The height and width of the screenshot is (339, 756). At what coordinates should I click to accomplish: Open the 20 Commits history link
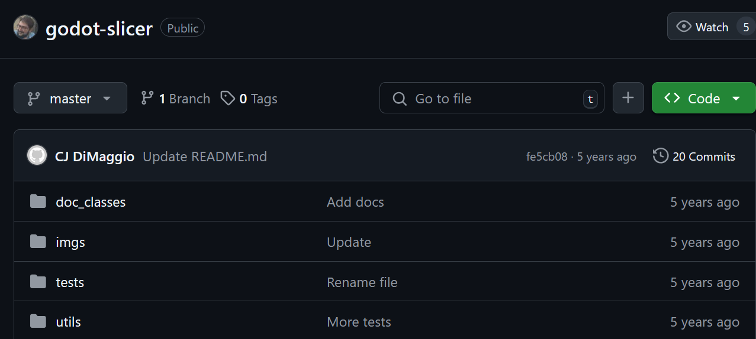pyautogui.click(x=703, y=157)
